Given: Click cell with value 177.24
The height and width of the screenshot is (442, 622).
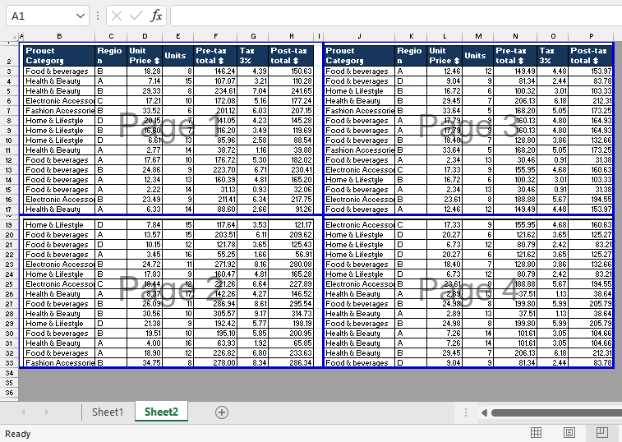Looking at the screenshot, I should [x=291, y=101].
